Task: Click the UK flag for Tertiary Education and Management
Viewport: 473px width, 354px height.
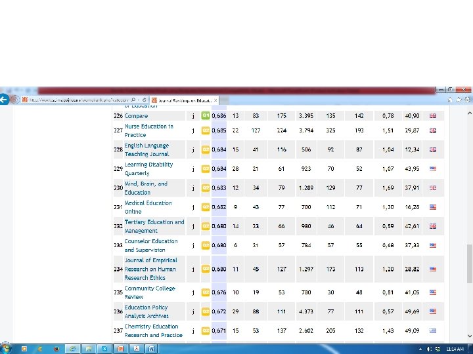Action: (x=433, y=226)
